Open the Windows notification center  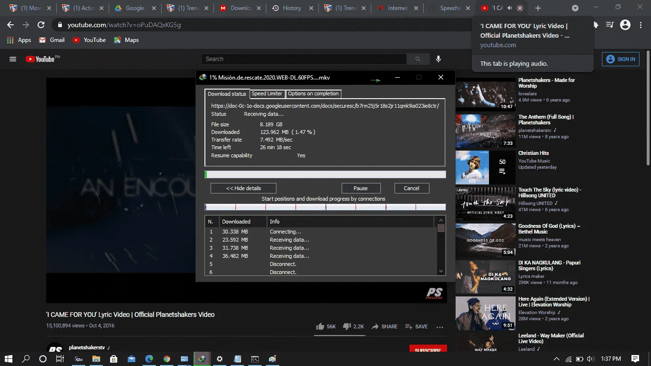tap(635, 359)
